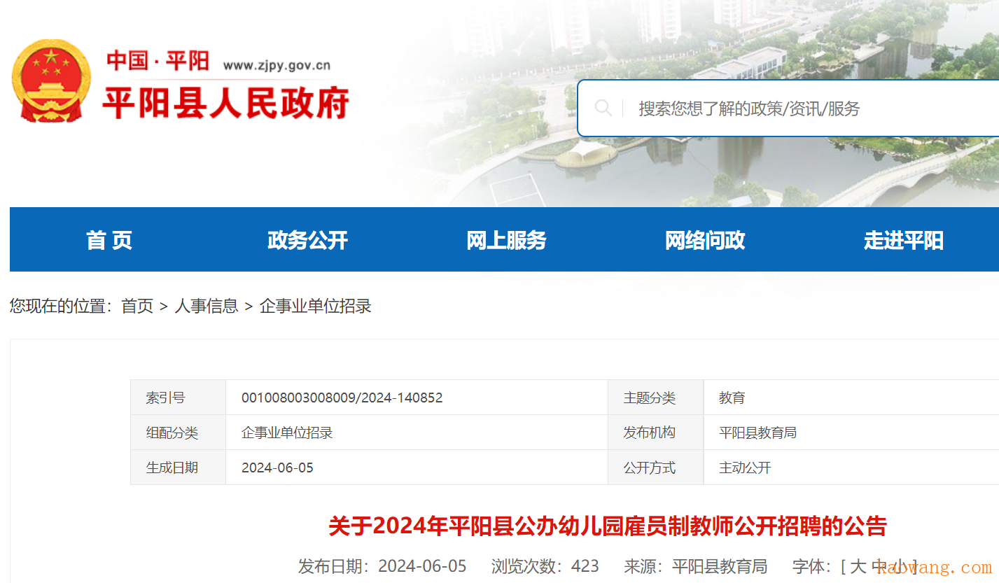Go to 首页 breadcrumb link
Viewport: 999px width, 583px height.
point(137,306)
